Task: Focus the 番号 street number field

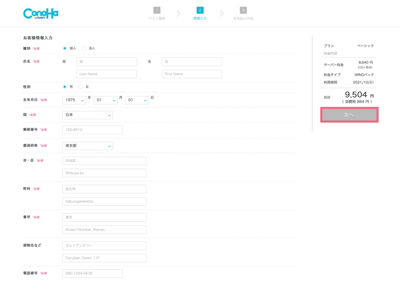Action: pos(105,217)
